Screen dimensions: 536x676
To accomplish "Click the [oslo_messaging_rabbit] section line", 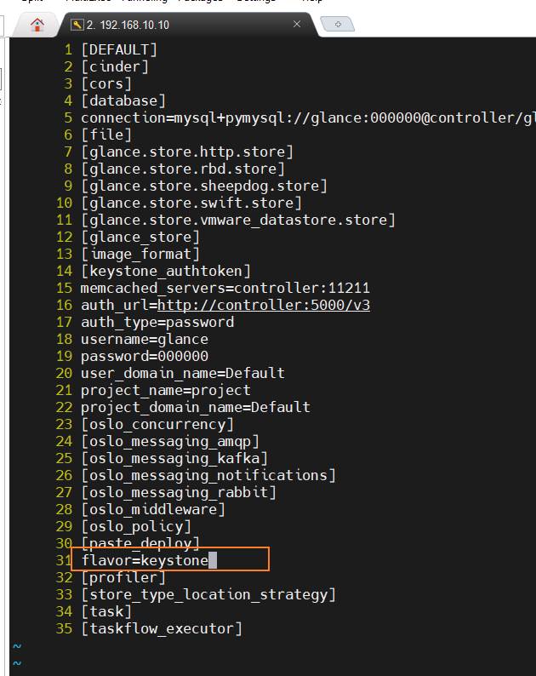I will [x=179, y=492].
